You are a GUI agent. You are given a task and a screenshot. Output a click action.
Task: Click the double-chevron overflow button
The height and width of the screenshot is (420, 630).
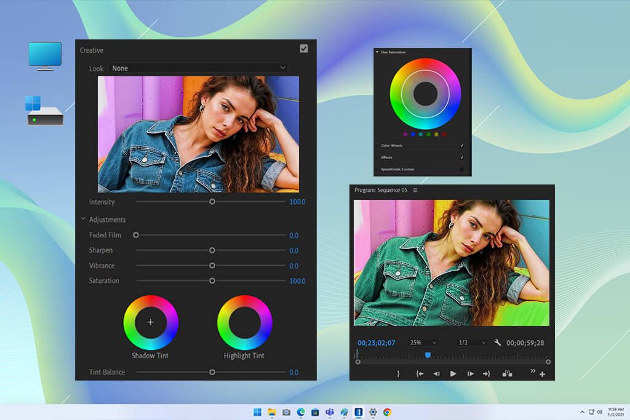tap(532, 371)
